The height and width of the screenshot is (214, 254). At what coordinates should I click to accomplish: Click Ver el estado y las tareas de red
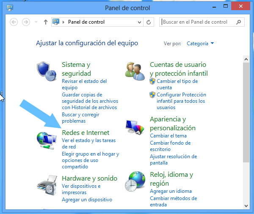point(89,143)
